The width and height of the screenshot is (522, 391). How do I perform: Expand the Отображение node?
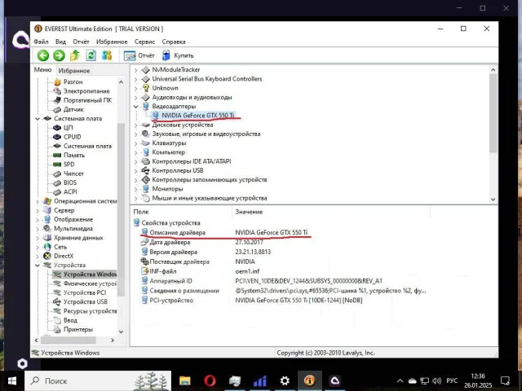(x=38, y=219)
